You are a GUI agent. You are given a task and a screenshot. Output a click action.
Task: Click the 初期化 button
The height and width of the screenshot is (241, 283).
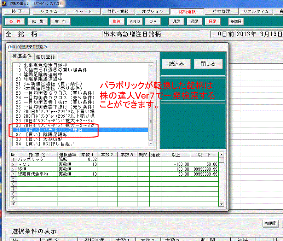(x=271, y=223)
